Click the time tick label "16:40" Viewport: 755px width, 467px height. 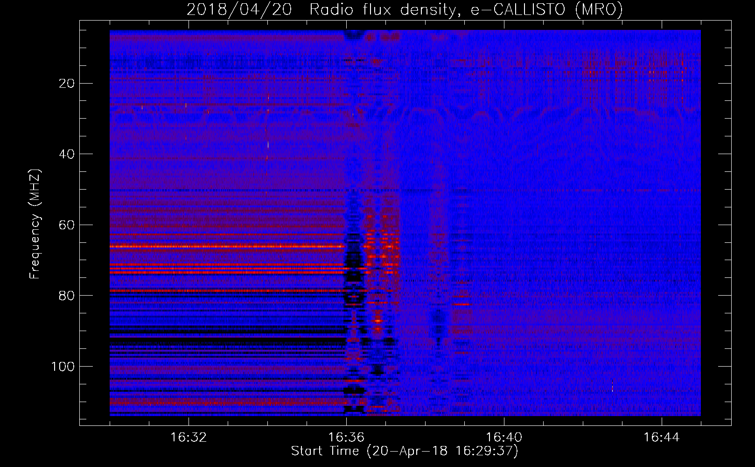pyautogui.click(x=504, y=438)
